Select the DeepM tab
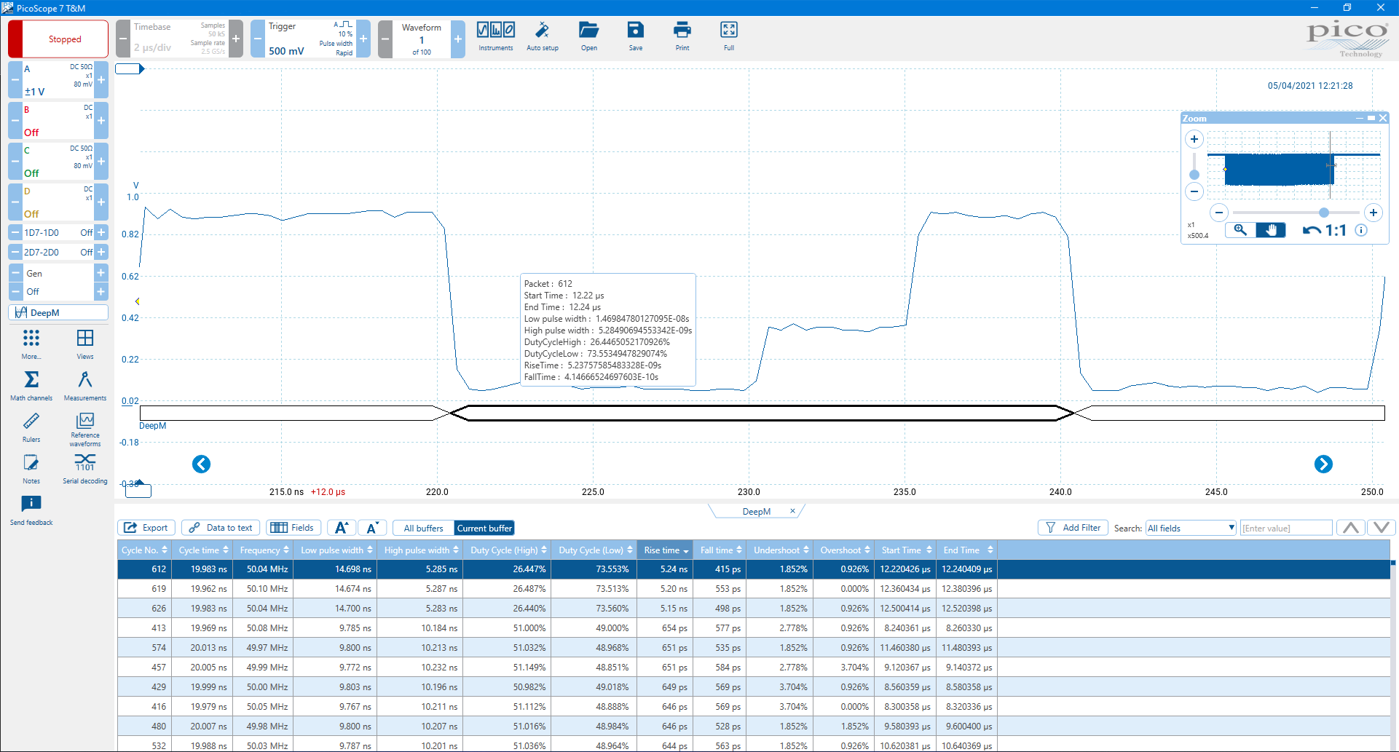The width and height of the screenshot is (1399, 752). (x=756, y=512)
